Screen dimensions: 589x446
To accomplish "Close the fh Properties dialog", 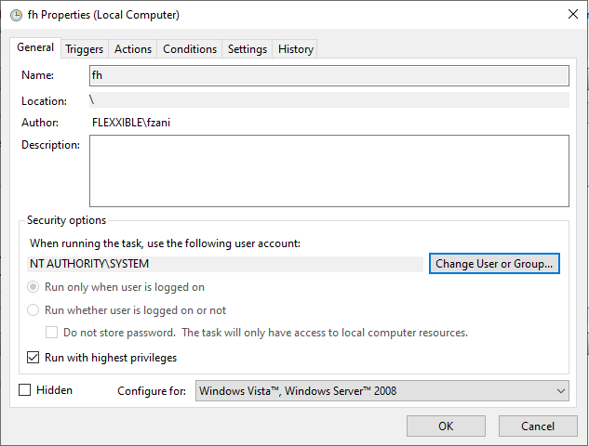I will pyautogui.click(x=573, y=14).
